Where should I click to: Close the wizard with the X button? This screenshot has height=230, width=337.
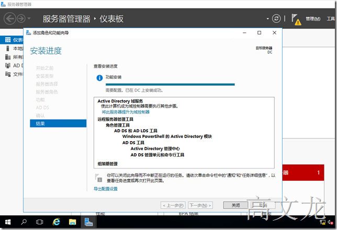click(x=274, y=32)
